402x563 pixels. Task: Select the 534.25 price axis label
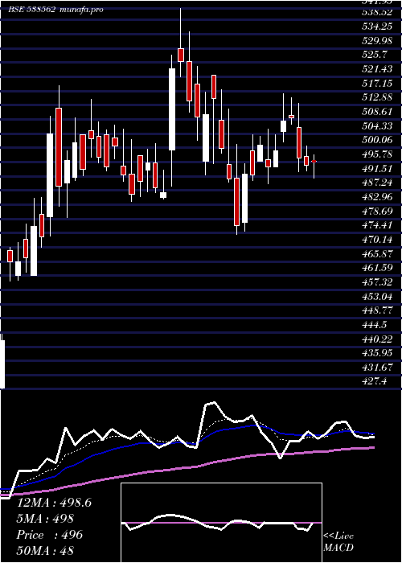pyautogui.click(x=377, y=27)
